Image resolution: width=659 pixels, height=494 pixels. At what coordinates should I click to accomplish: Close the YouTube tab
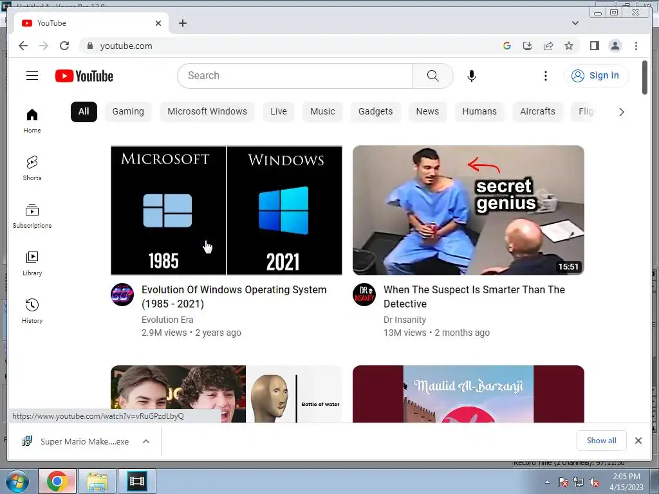tap(158, 23)
